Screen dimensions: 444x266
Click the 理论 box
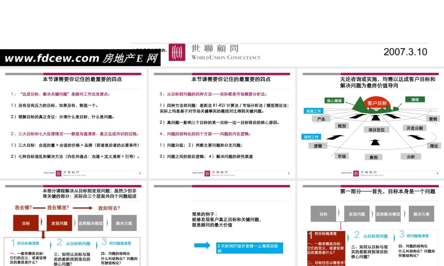pyautogui.click(x=434, y=146)
